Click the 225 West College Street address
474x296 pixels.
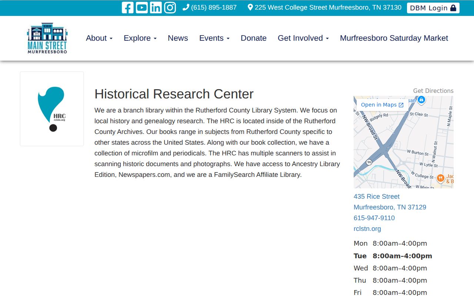point(324,7)
